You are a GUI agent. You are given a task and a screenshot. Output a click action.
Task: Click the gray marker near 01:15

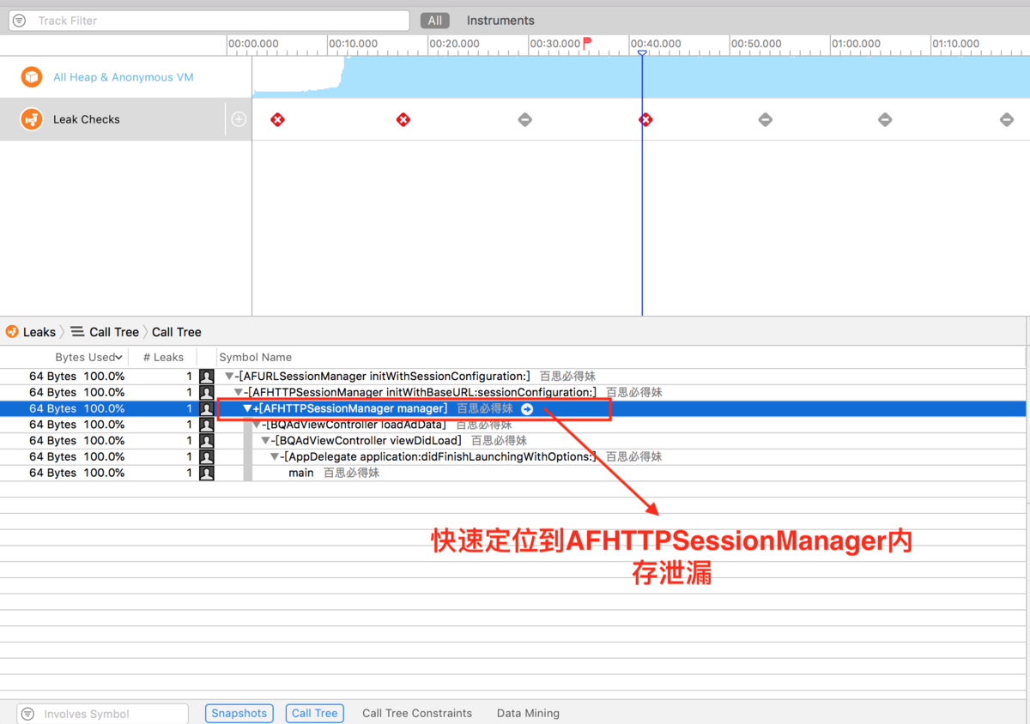pos(1007,120)
